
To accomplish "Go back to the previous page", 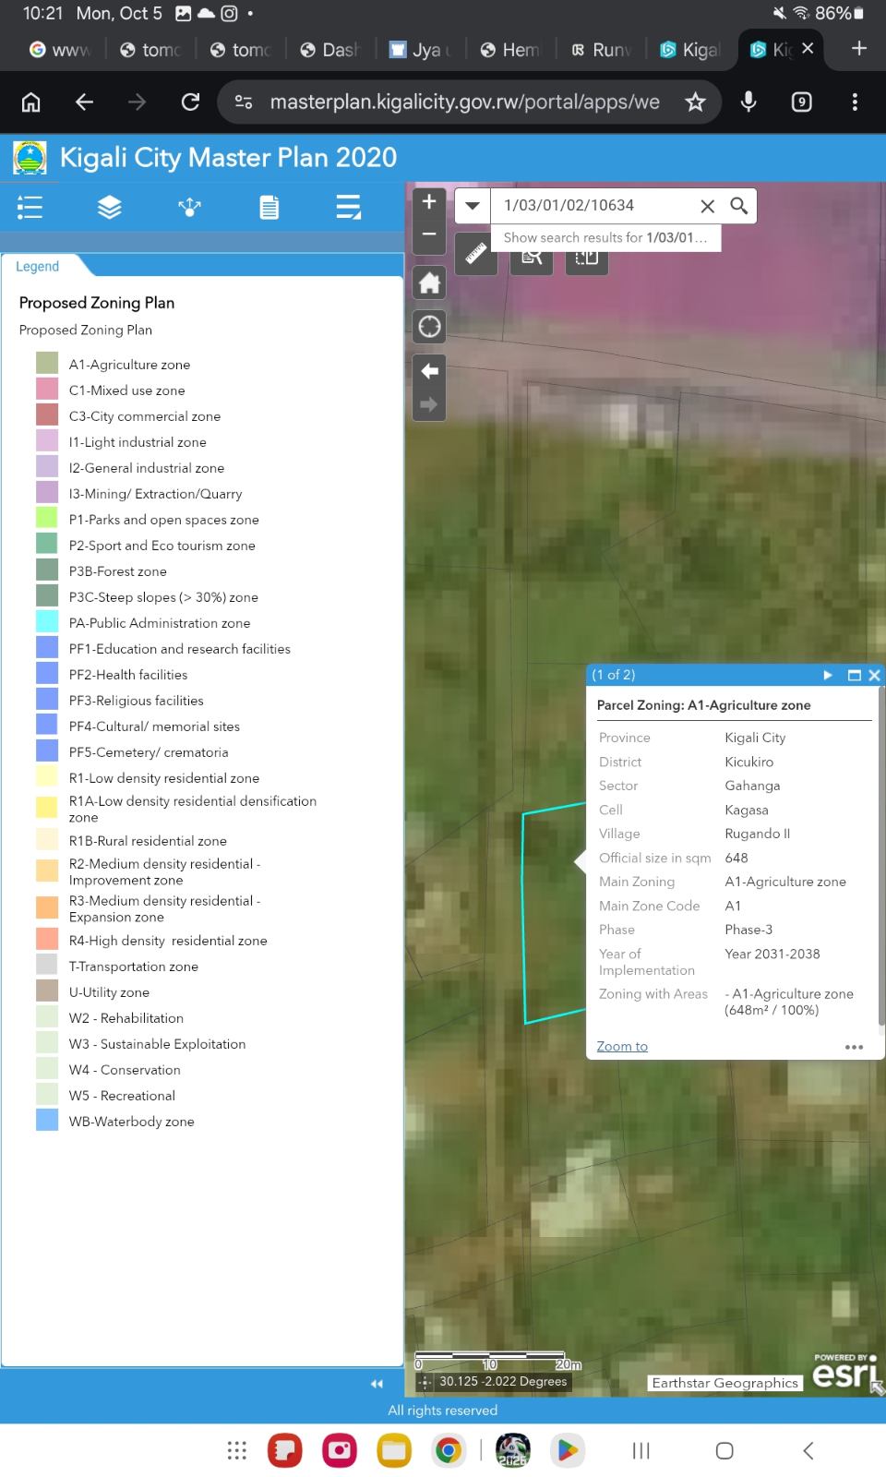I will pyautogui.click(x=84, y=102).
